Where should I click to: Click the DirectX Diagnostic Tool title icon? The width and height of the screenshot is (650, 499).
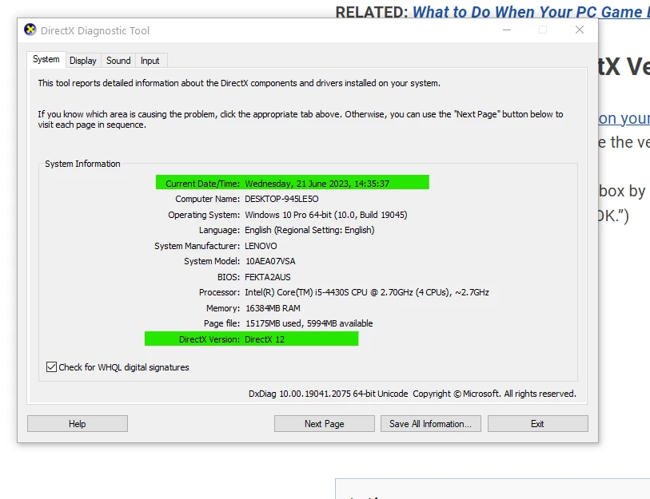coord(30,30)
